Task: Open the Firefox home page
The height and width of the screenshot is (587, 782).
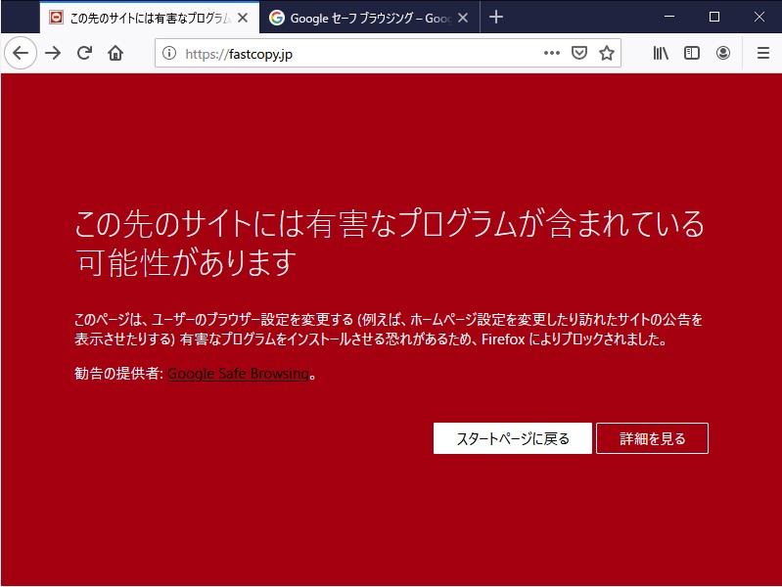Action: coord(115,53)
